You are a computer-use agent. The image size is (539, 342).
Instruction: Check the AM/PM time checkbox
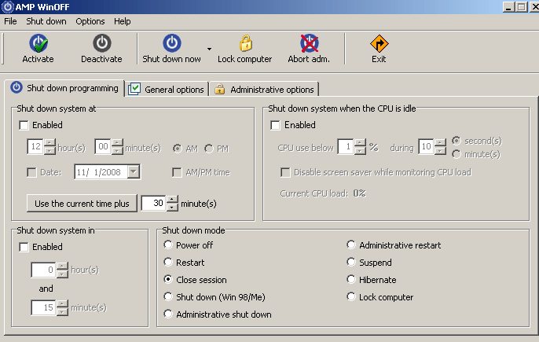[x=177, y=172]
